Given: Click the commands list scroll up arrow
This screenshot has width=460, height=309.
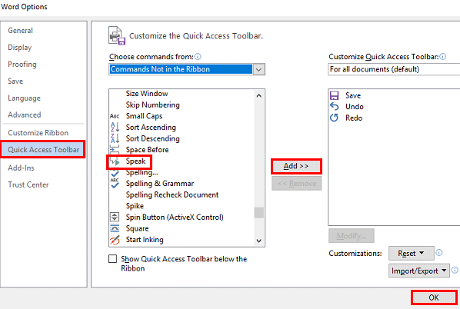Looking at the screenshot, I should (x=258, y=95).
